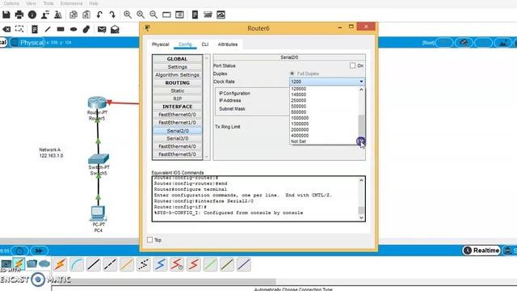517x291 pixels.
Task: Select the Draw Line tool
Action: click(48, 29)
